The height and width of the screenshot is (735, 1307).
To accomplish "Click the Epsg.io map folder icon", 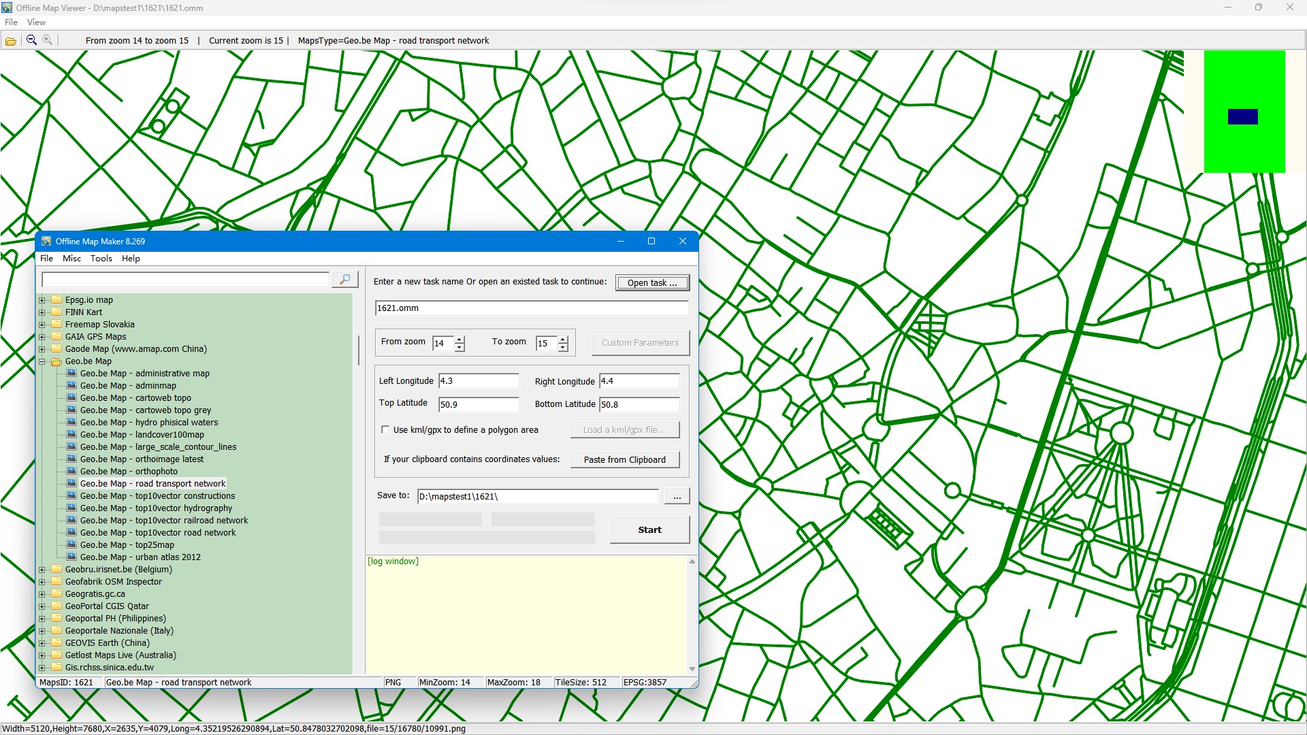I will (57, 299).
